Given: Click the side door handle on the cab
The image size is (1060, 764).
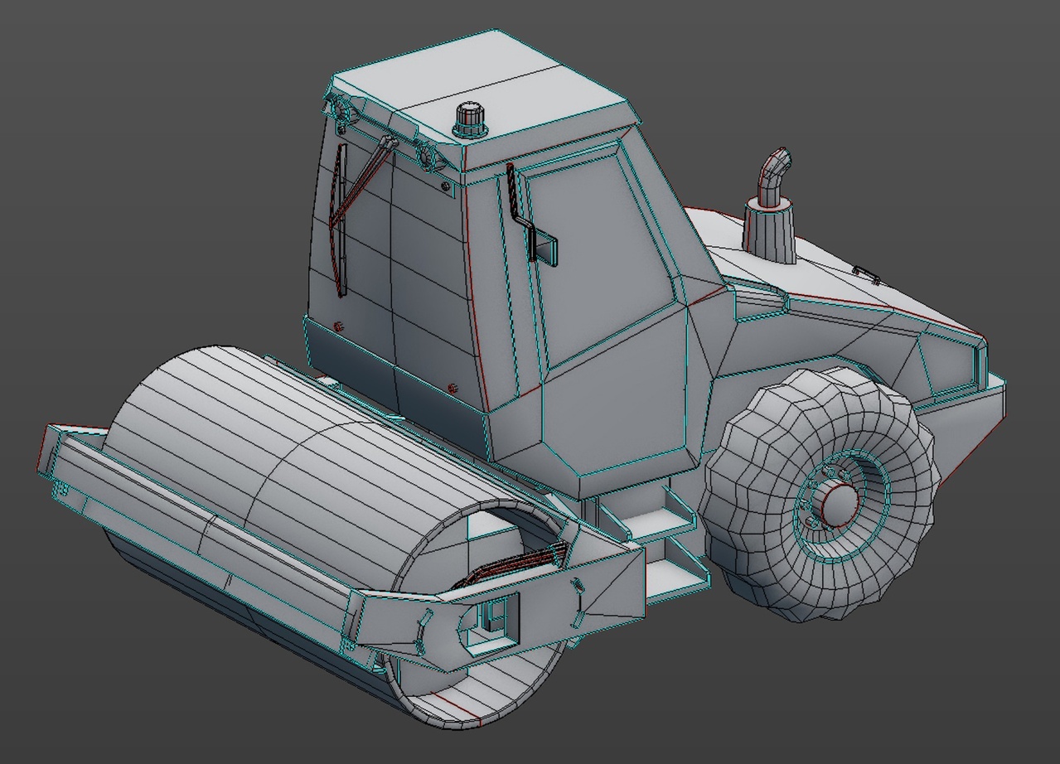Looking at the screenshot, I should pos(530,214).
